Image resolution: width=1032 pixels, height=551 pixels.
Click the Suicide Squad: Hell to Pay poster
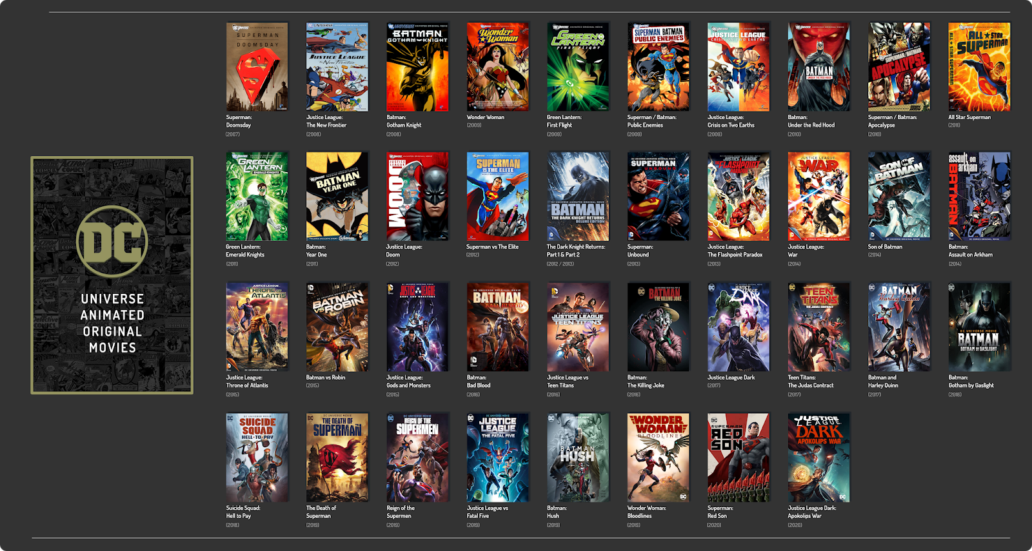257,458
